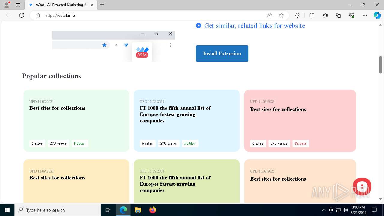Click the VStat 39M extension badge image
This screenshot has height=216, width=384.
[x=142, y=52]
